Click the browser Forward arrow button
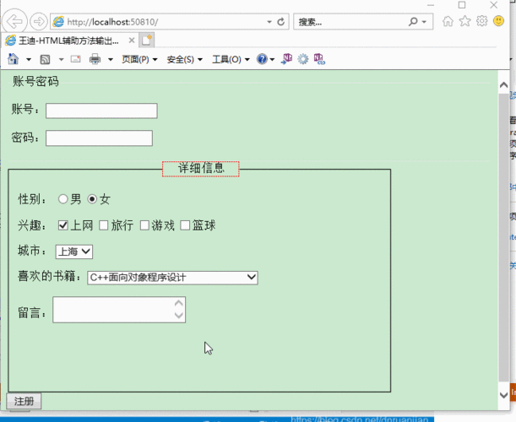 point(39,22)
